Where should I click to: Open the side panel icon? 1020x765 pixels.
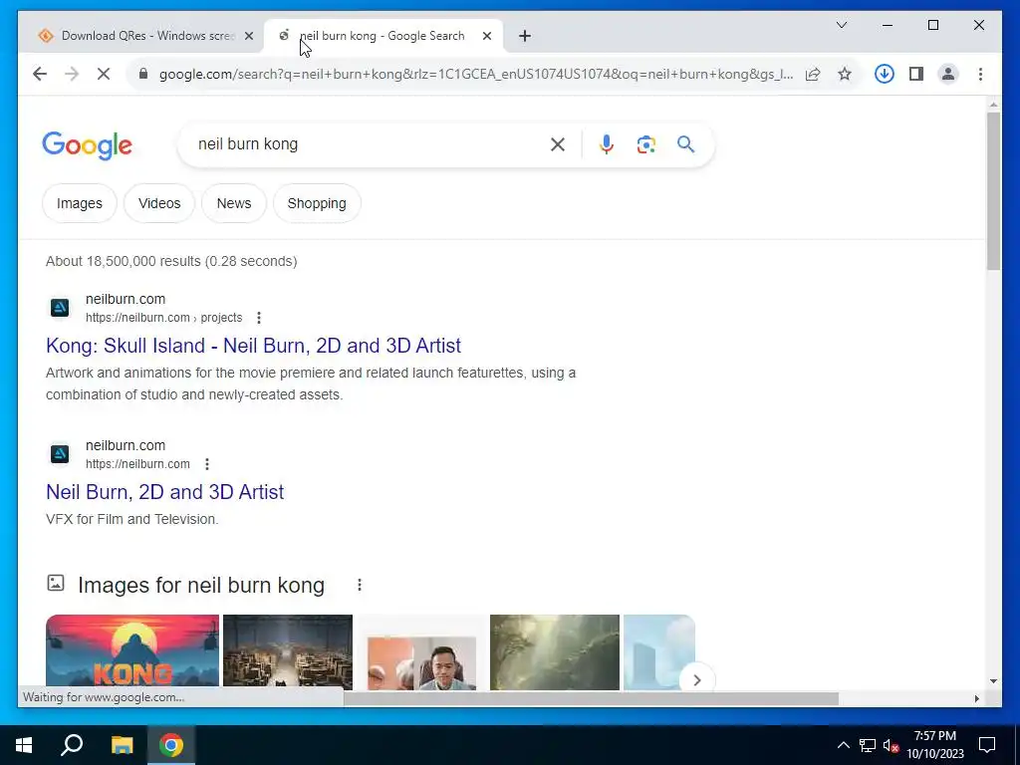pos(916,74)
